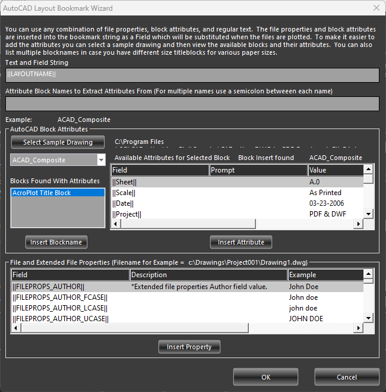Select the ||FILEPROPS_AUTHOR_UCASE|| row

tap(187, 319)
